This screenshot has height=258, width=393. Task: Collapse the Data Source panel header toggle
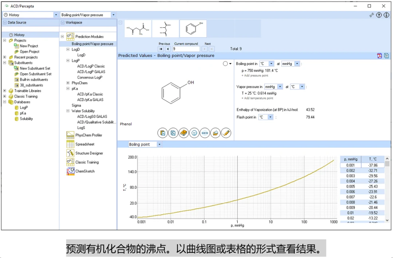(x=5, y=23)
